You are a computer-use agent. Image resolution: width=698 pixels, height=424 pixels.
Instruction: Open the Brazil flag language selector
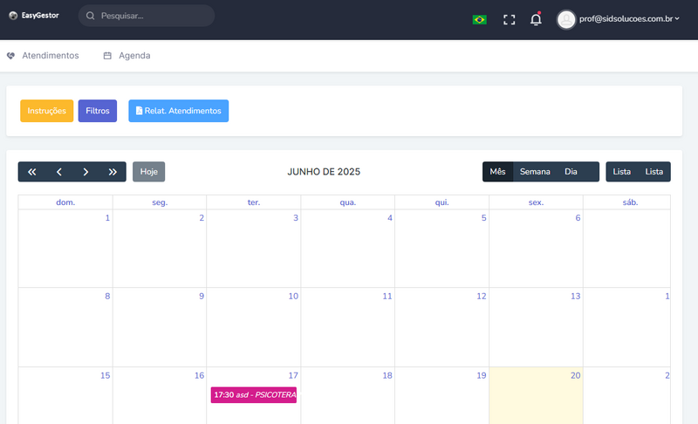pyautogui.click(x=479, y=19)
